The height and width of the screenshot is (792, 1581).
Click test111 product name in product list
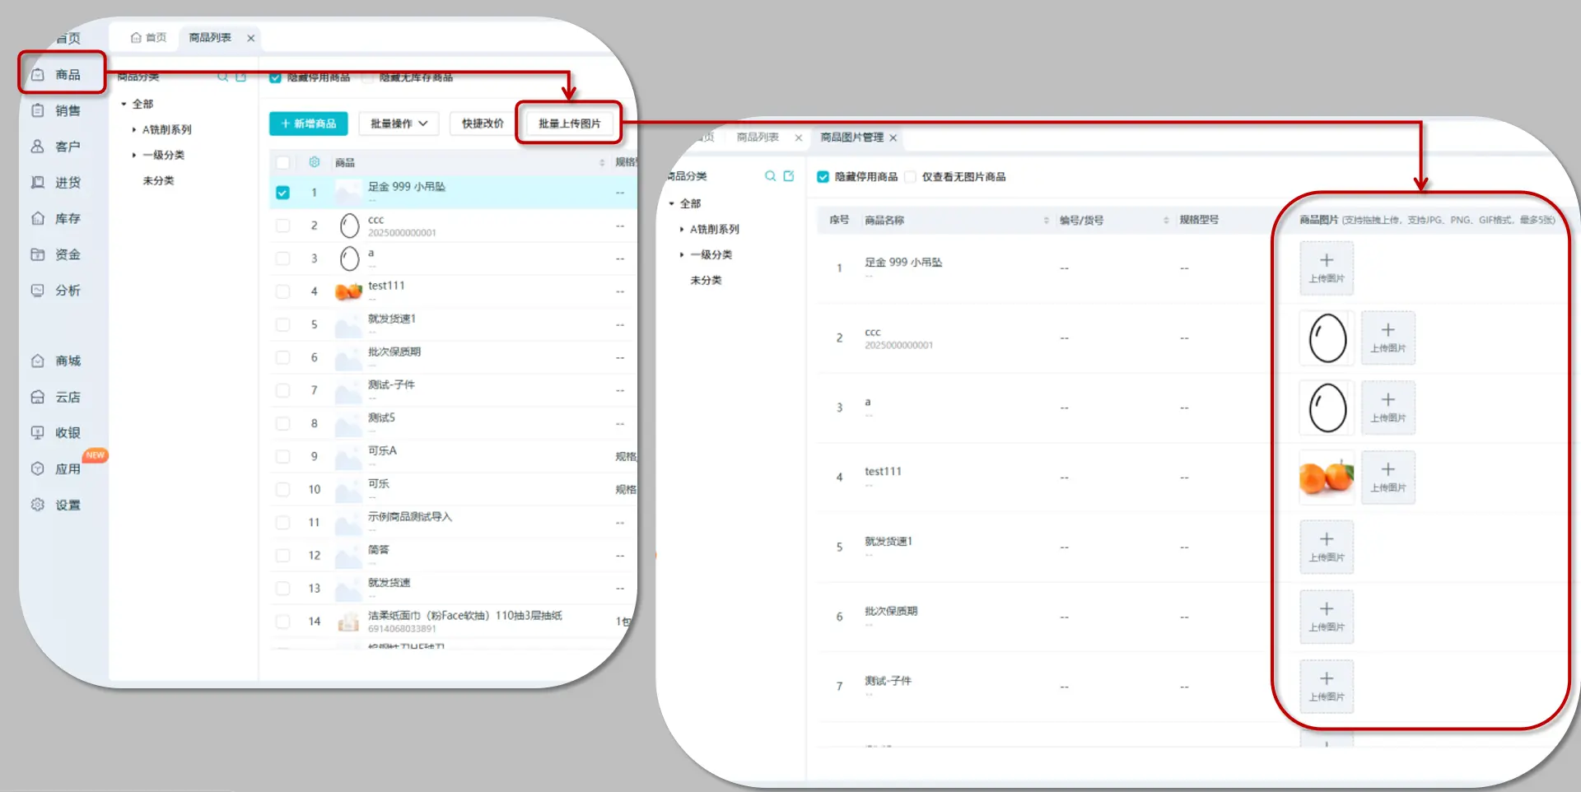[386, 286]
